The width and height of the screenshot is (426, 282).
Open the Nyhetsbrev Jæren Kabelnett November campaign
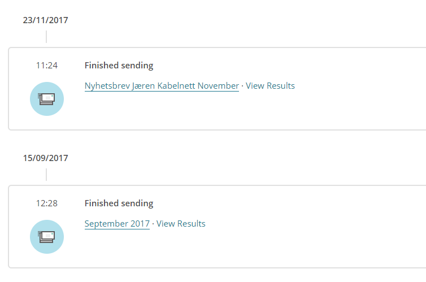pyautogui.click(x=162, y=86)
